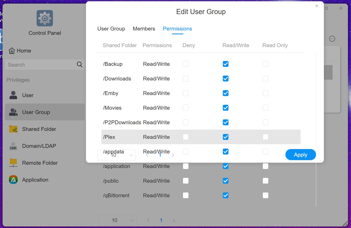Viewport: 351px width, 228px height.
Task: Click the Read Only column header
Action: coord(275,45)
